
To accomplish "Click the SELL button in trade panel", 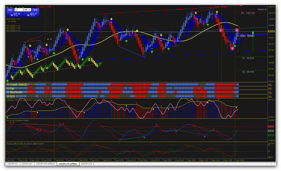I will point(10,10).
